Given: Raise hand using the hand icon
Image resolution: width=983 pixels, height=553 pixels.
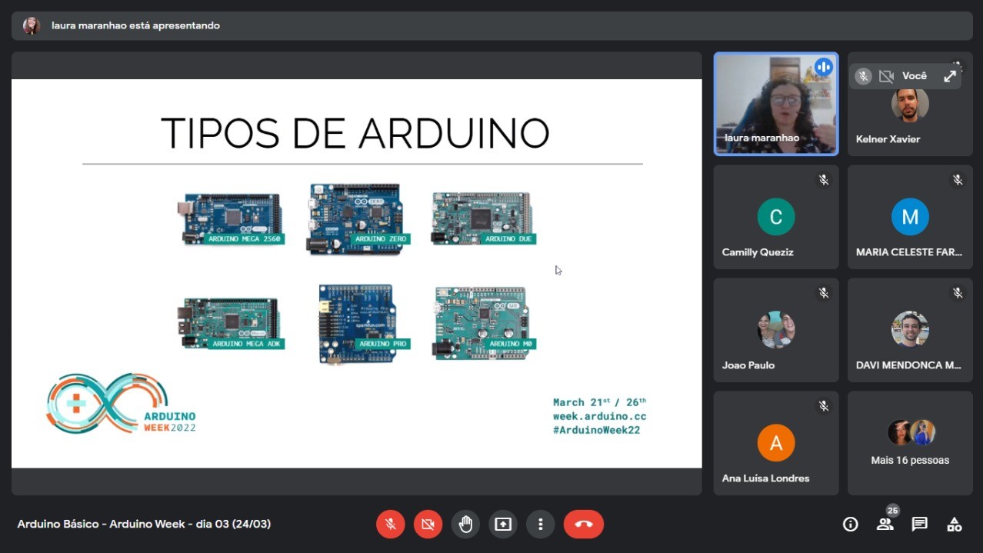Looking at the screenshot, I should point(465,524).
